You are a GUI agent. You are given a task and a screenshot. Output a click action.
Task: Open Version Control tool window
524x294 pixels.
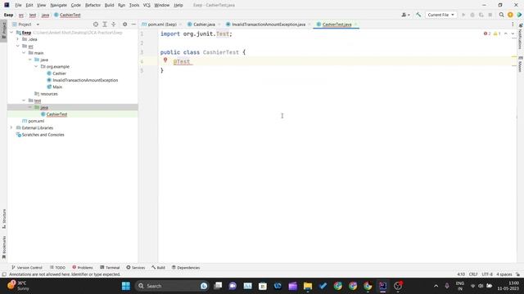pos(27,268)
